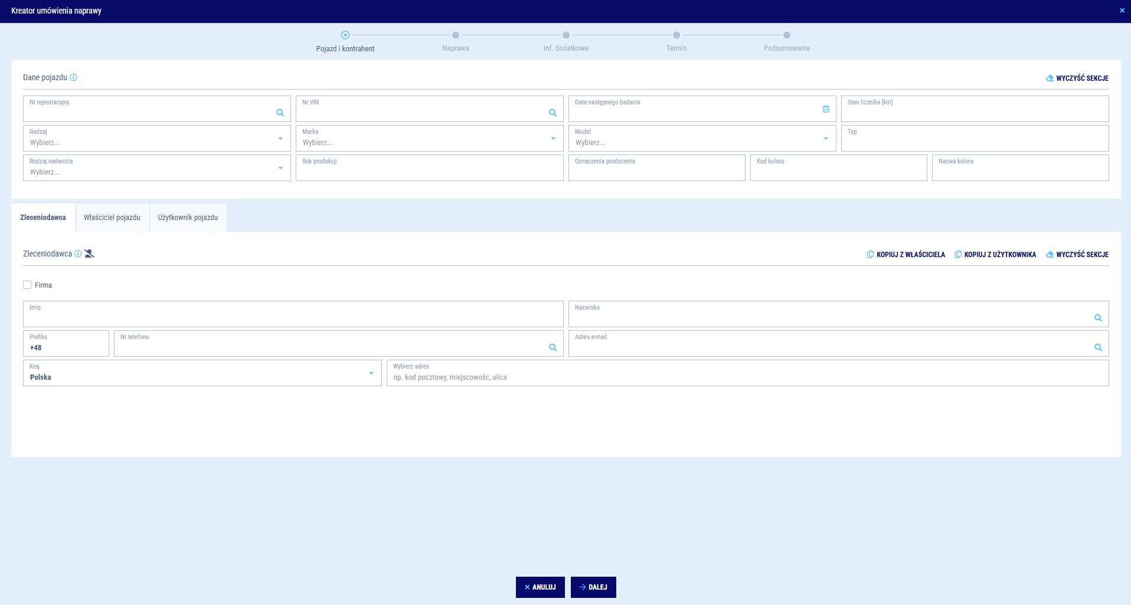Screen dimensions: 1131x605
Task: Switch to Właściciel pojazdu tab
Action: tap(112, 218)
